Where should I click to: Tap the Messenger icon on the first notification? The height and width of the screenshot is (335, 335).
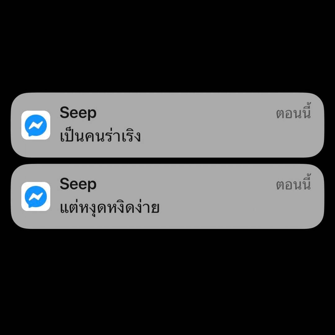[x=36, y=125]
